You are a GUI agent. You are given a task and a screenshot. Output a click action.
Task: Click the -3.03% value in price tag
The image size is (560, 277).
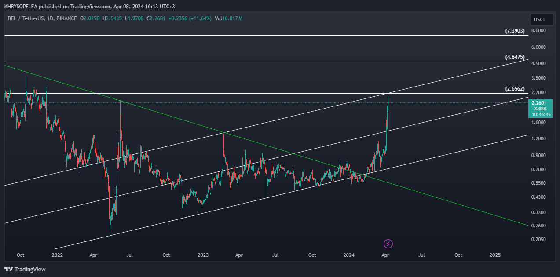(539, 109)
